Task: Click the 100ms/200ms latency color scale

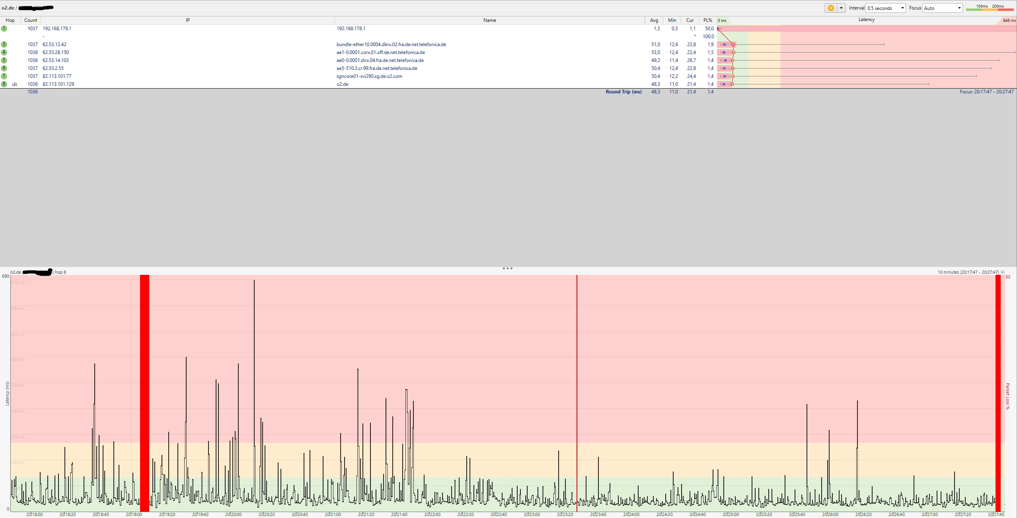Action: coord(989,8)
